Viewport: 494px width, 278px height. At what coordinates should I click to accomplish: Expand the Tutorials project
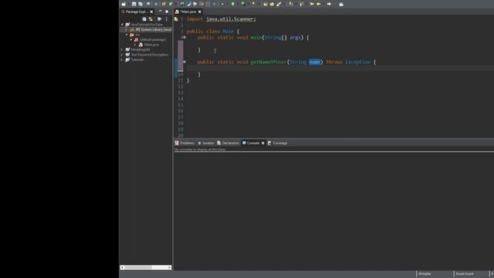click(x=122, y=59)
